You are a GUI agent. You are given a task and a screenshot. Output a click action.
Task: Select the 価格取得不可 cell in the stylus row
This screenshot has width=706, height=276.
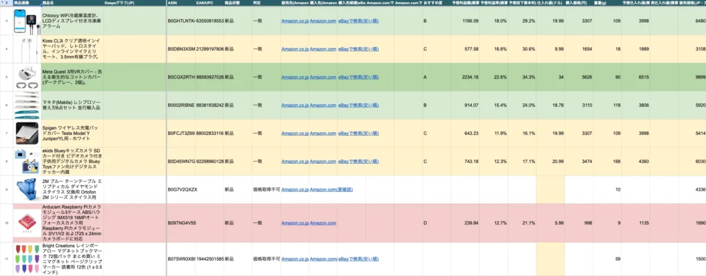point(265,190)
